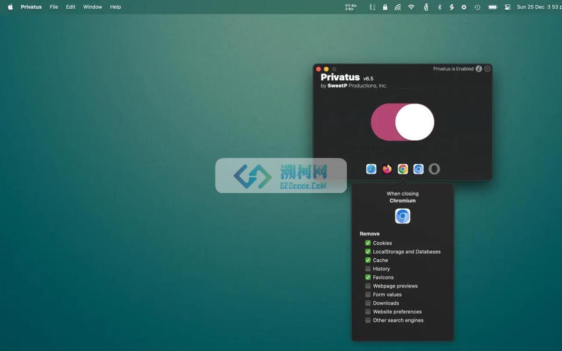Open the Window menu
The image size is (562, 351).
(93, 7)
